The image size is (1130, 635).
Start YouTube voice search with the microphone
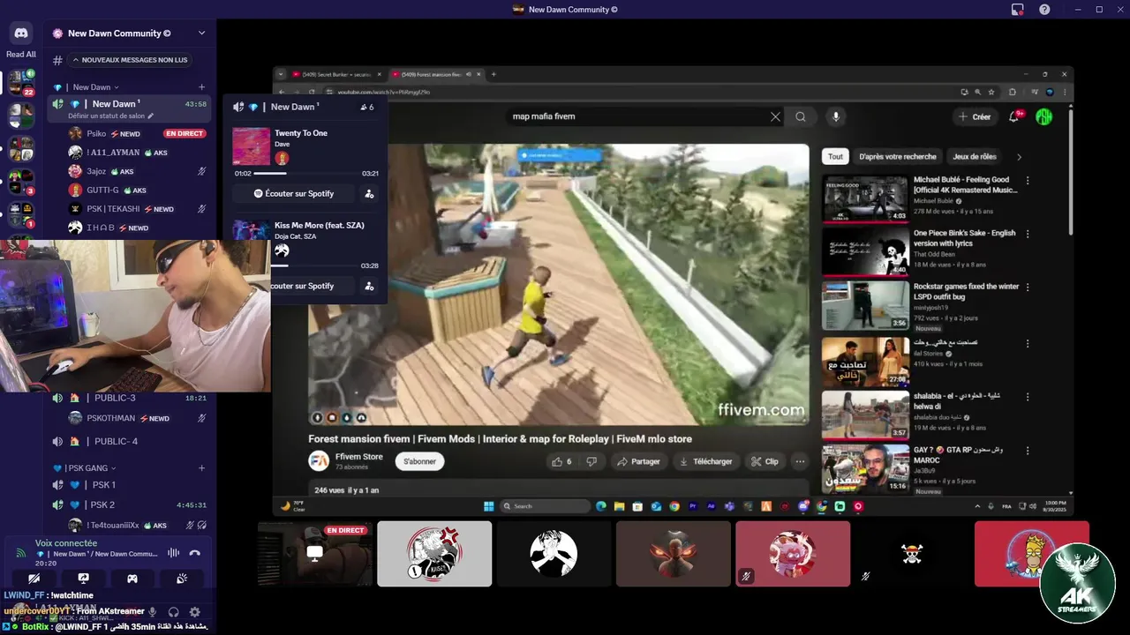[x=835, y=116]
